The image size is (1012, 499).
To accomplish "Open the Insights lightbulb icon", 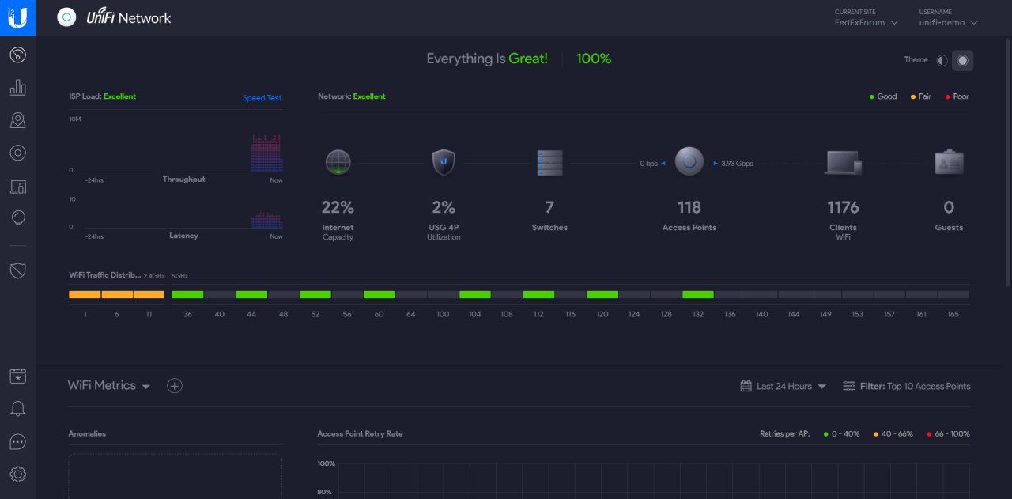I will (x=17, y=218).
